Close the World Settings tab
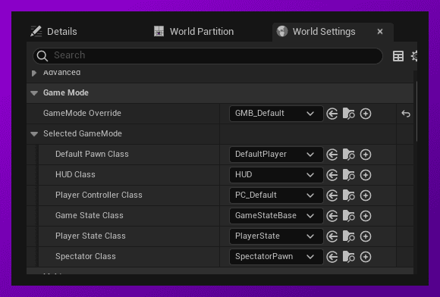Image resolution: width=440 pixels, height=297 pixels. (380, 32)
